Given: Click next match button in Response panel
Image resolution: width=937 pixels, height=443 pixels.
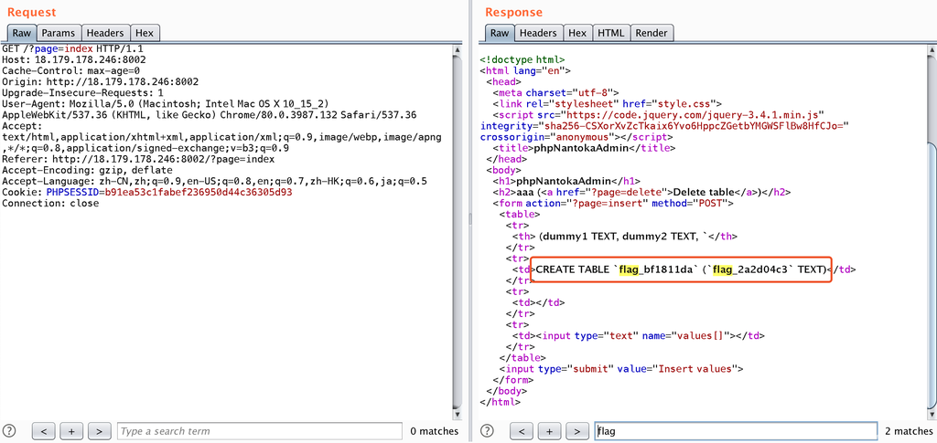Looking at the screenshot, I should point(576,431).
